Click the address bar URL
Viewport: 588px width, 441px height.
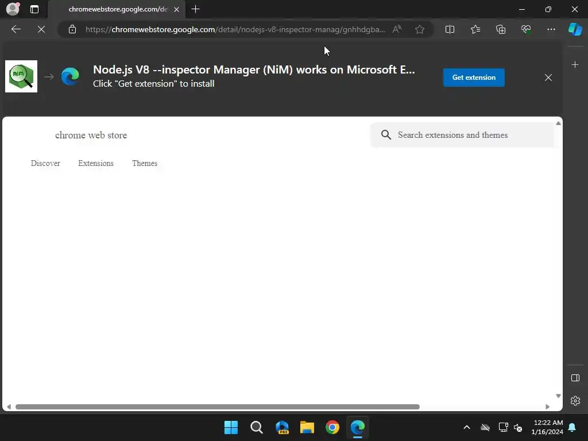(235, 29)
